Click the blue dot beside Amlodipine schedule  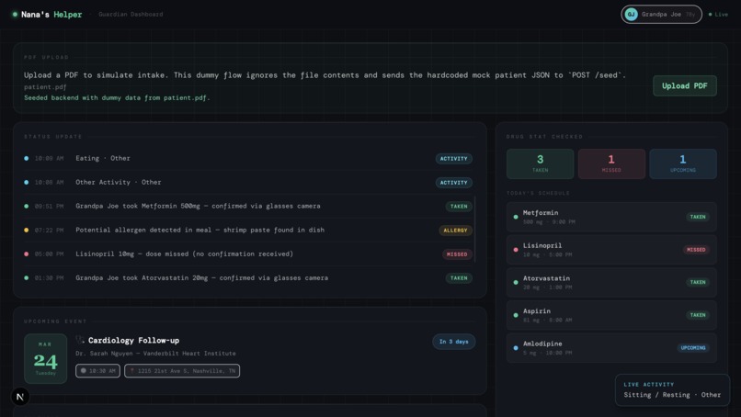[516, 347]
